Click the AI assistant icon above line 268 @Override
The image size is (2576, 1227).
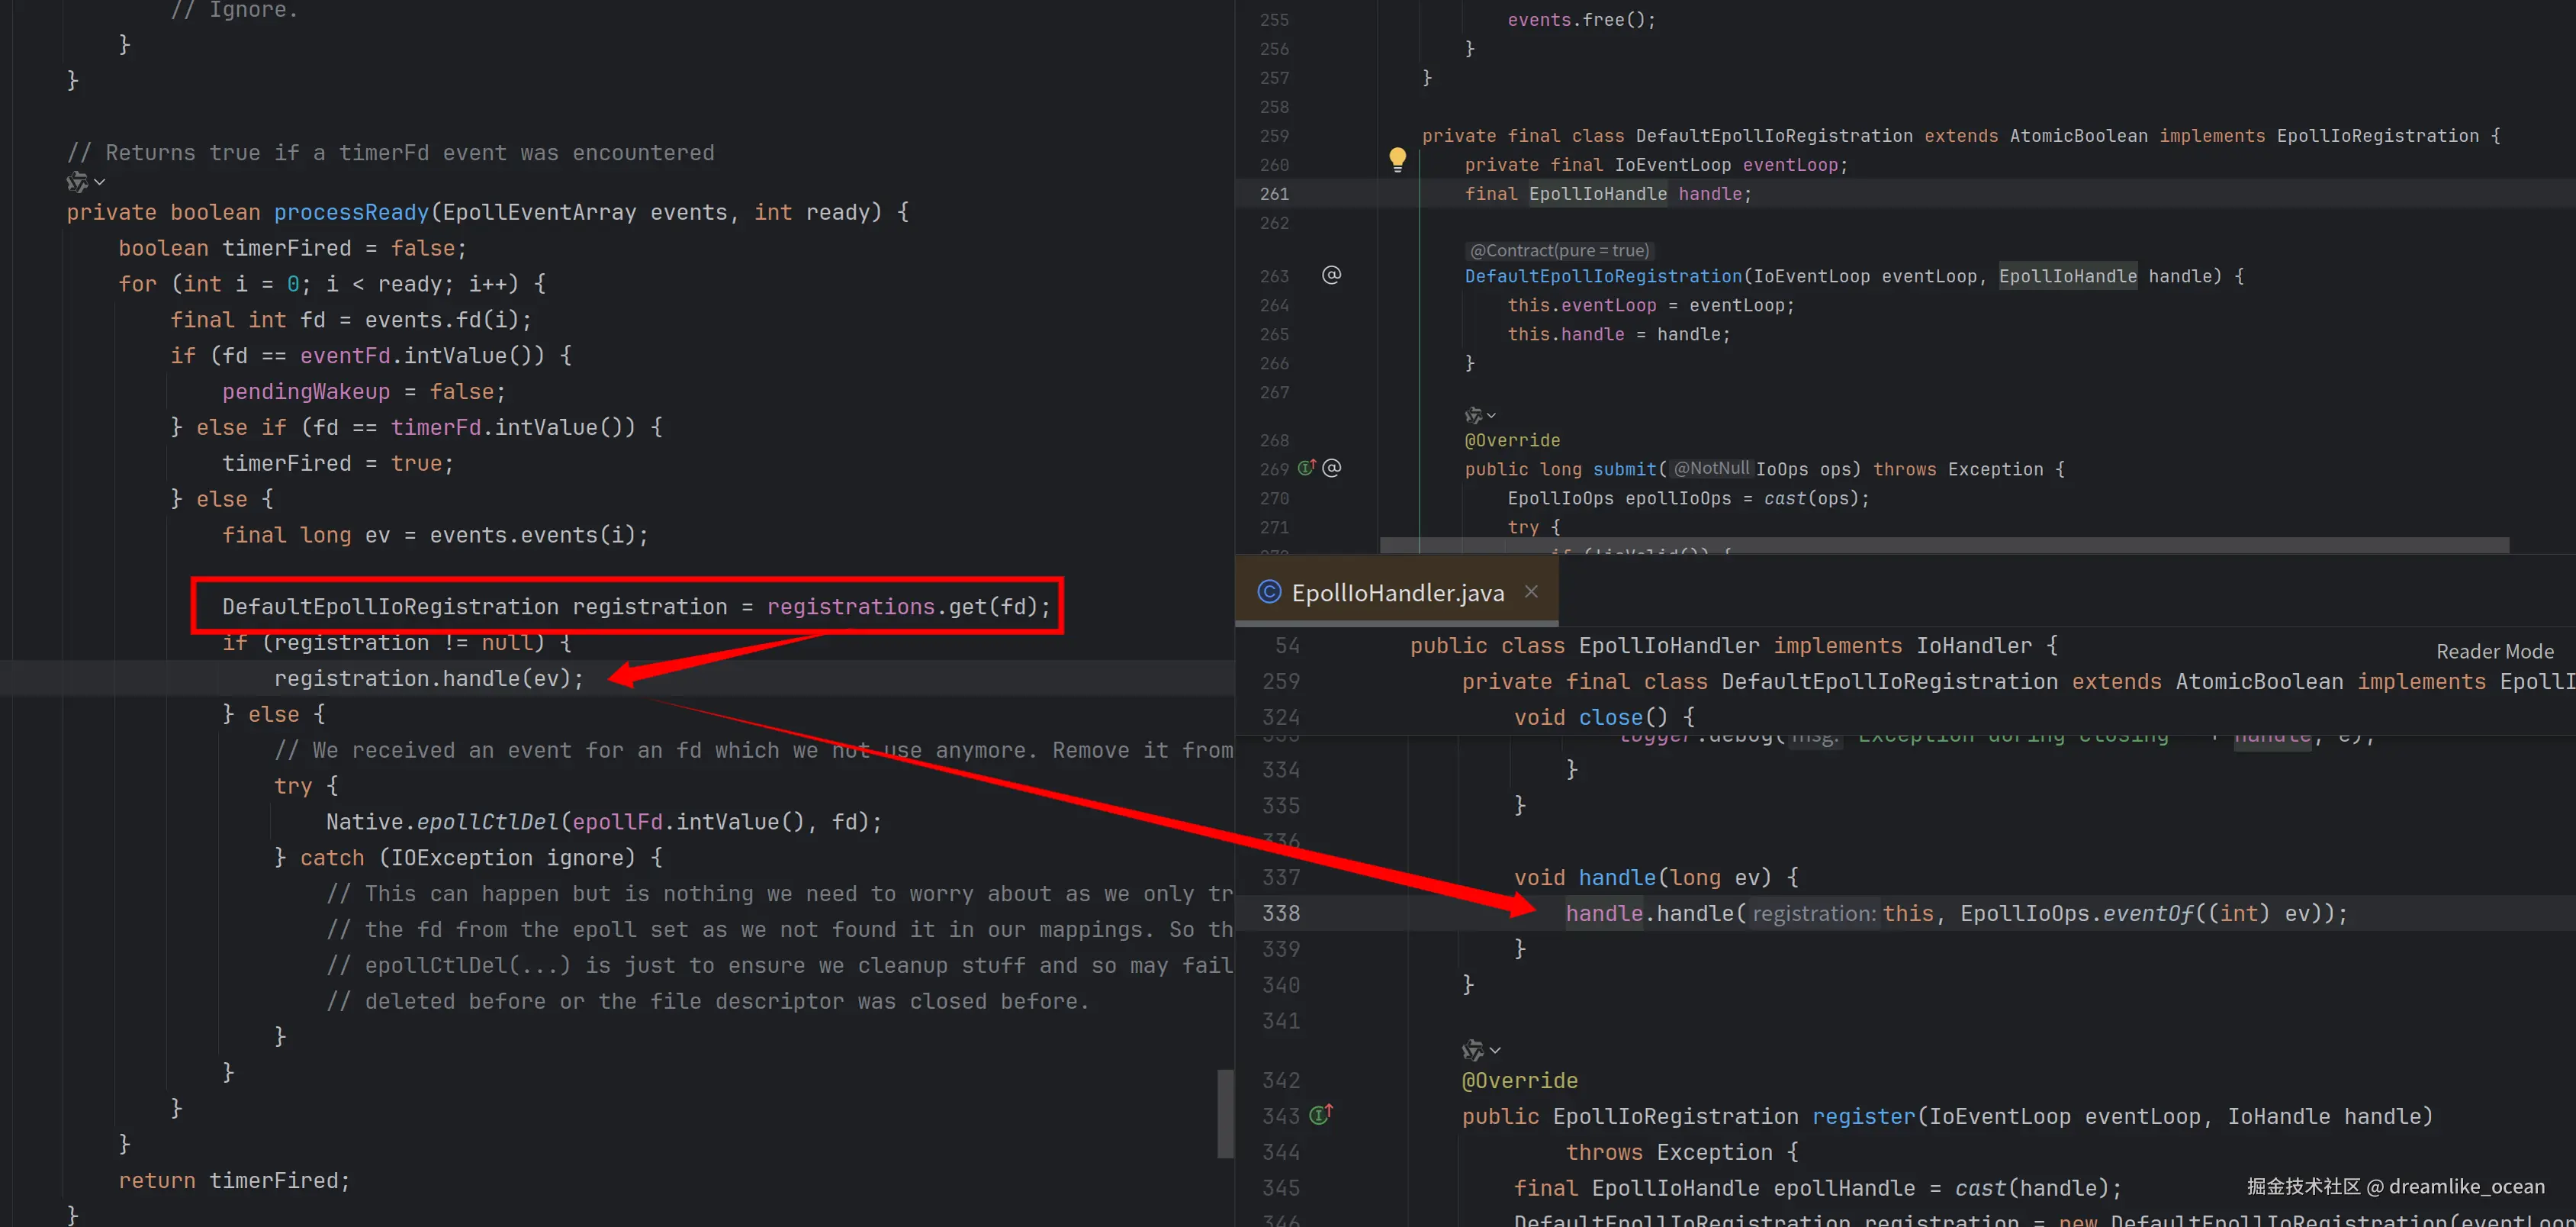point(1473,415)
